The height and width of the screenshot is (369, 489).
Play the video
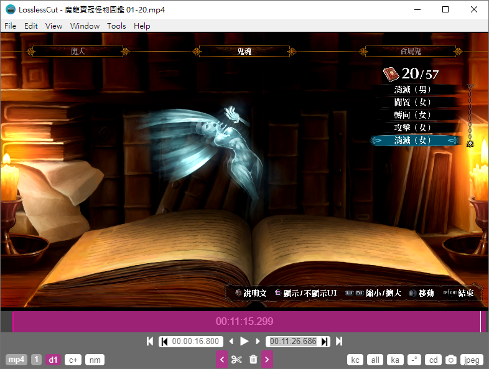tap(244, 341)
